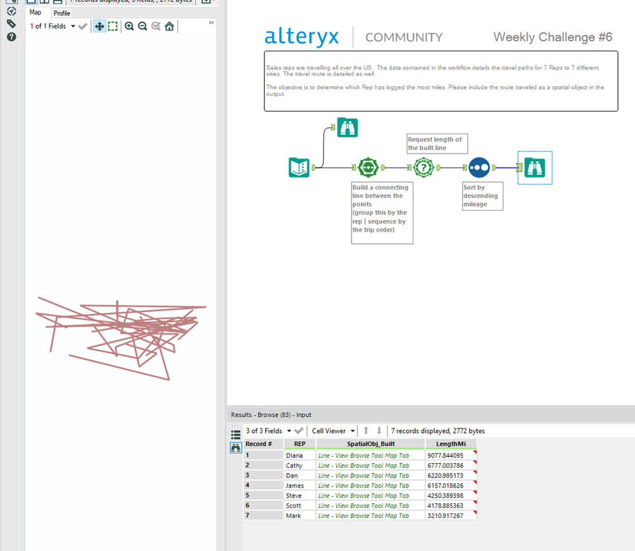
Task: Click the route lines drawn on map
Action: (121, 338)
